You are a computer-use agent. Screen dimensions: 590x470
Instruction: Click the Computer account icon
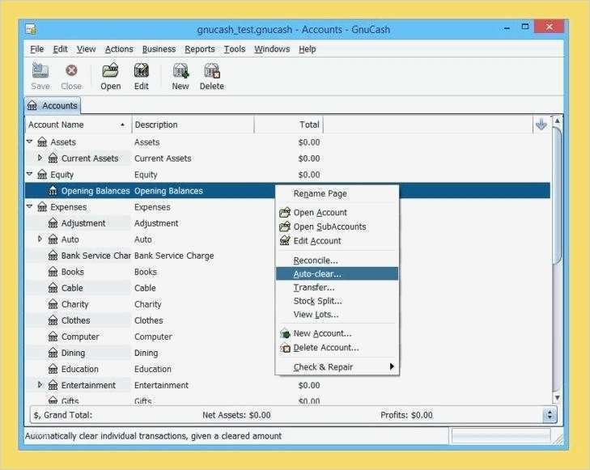[53, 337]
